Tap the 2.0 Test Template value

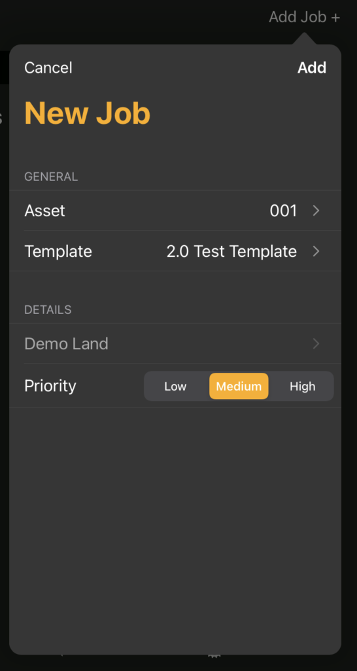click(x=231, y=251)
